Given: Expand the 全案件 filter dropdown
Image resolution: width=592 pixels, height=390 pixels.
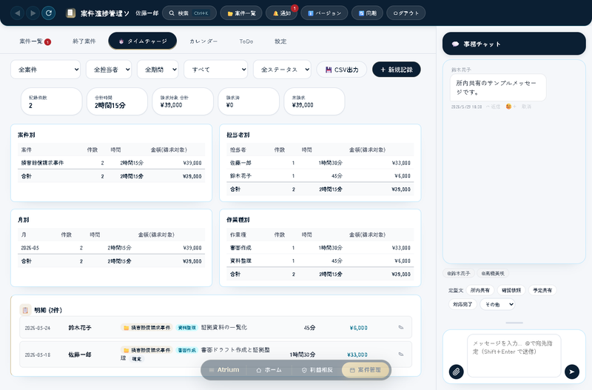Looking at the screenshot, I should pyautogui.click(x=46, y=70).
